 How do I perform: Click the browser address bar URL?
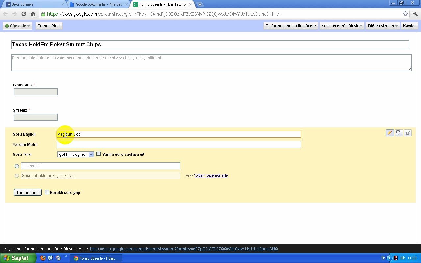click(163, 14)
